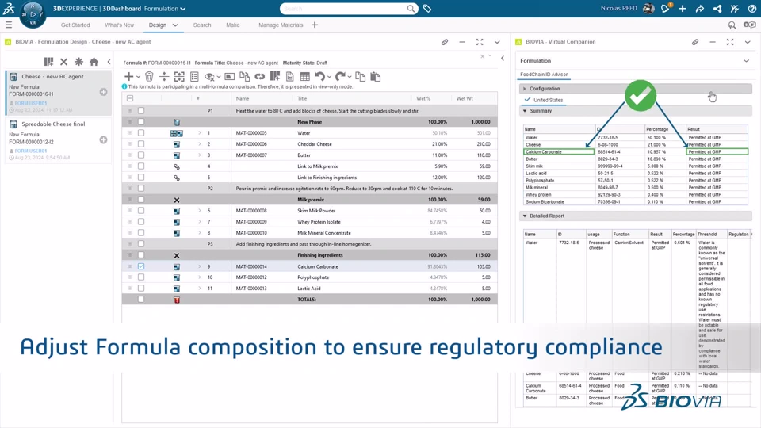
Task: Click the delete trash icon in formula toolbar
Action: point(150,76)
